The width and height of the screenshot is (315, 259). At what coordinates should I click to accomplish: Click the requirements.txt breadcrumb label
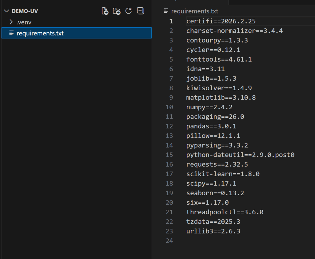point(194,11)
